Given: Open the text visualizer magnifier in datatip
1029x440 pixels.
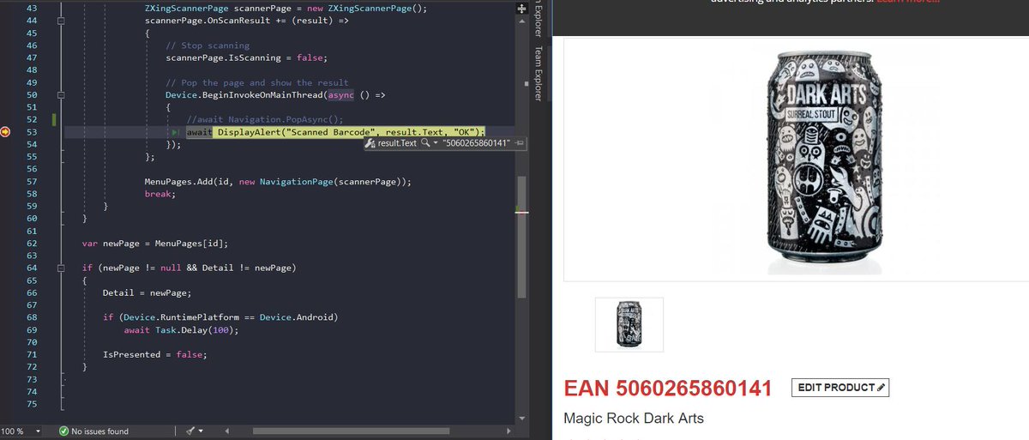Looking at the screenshot, I should 424,143.
